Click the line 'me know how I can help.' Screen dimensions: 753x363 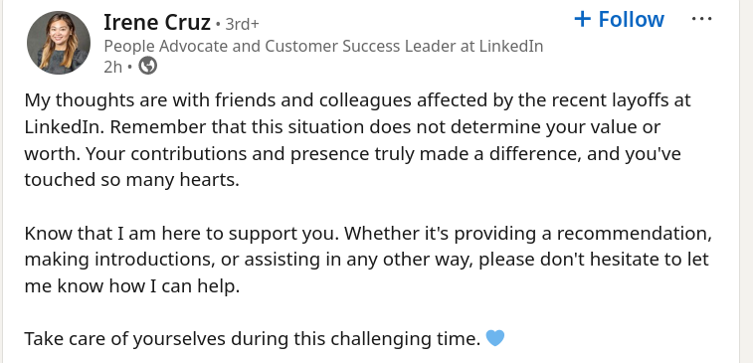(x=131, y=286)
